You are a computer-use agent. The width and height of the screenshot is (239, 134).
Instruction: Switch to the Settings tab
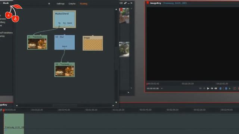[x=60, y=4]
